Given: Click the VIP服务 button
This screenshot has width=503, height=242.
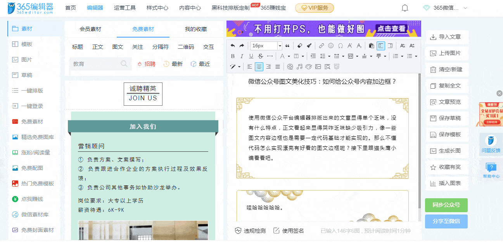Looking at the screenshot, I should tap(315, 8).
